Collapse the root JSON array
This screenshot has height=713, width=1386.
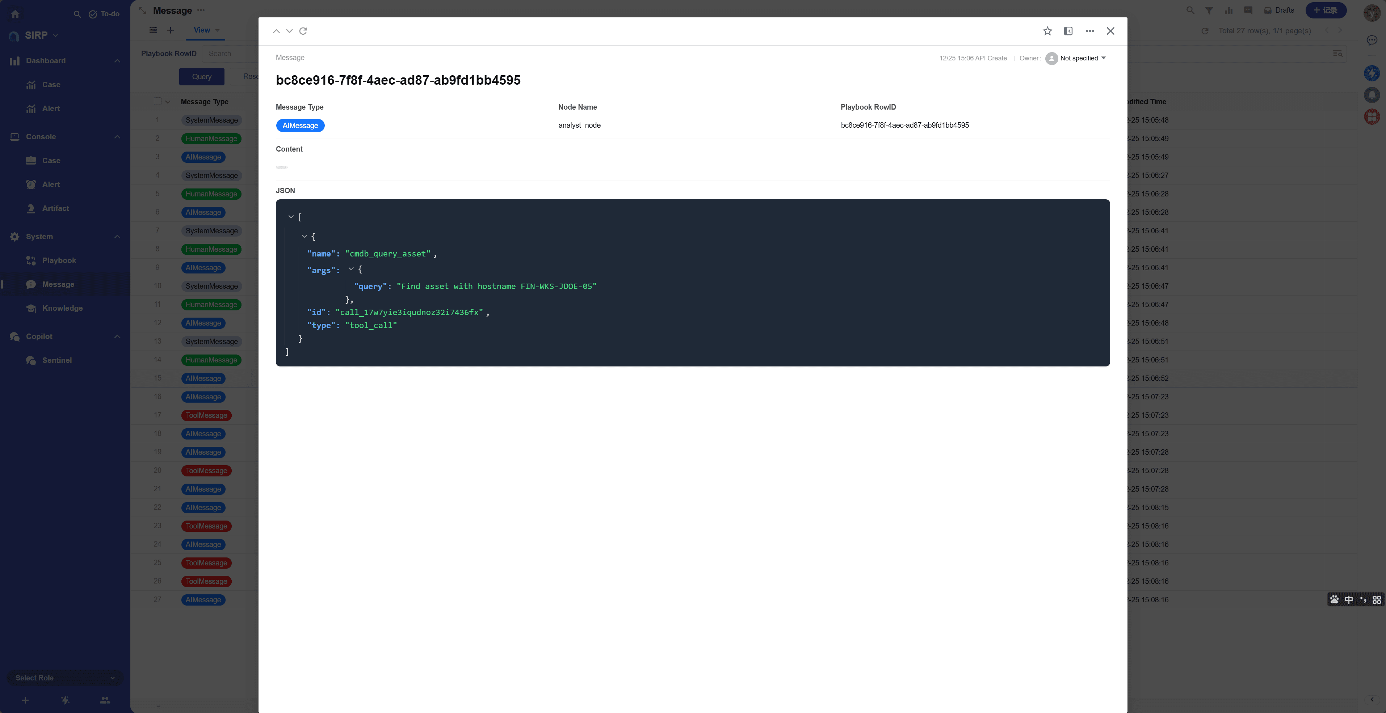pos(291,217)
